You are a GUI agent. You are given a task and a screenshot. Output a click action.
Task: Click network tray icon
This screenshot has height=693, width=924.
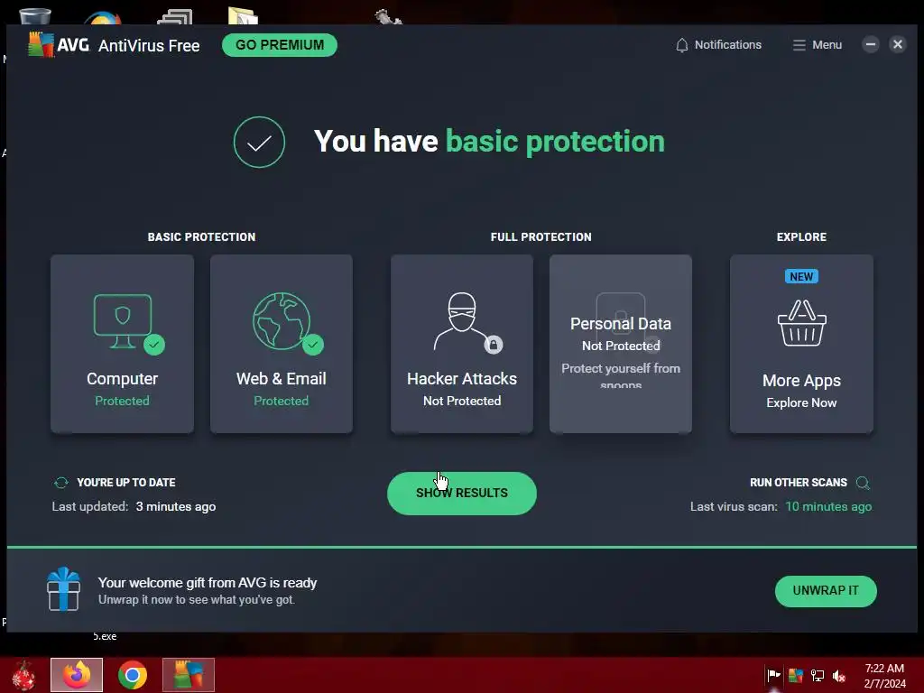point(818,675)
